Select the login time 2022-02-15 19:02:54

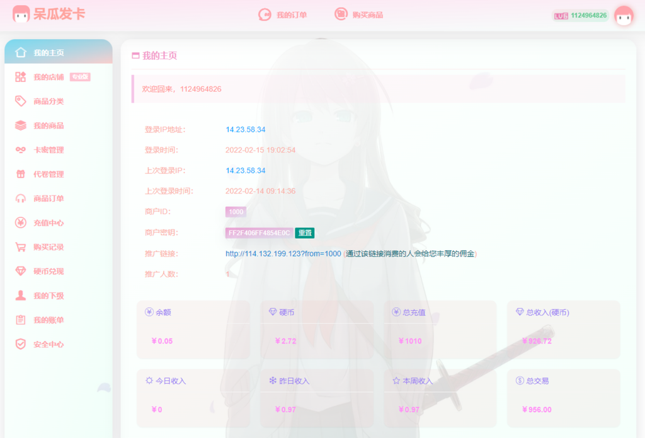(x=260, y=150)
